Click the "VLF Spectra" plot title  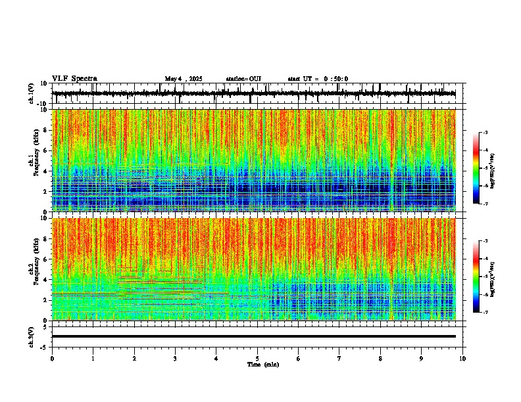pyautogui.click(x=74, y=79)
